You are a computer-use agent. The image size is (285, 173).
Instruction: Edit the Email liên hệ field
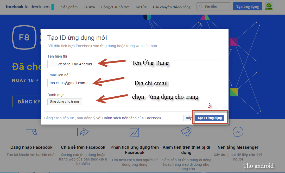click(135, 83)
